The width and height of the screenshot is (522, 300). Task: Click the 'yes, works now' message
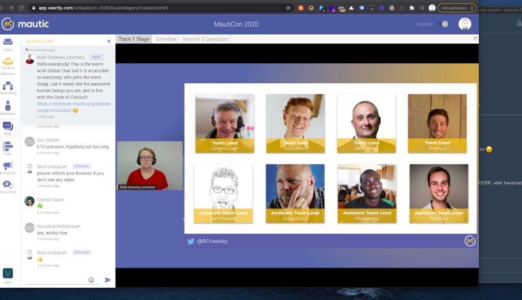(x=52, y=233)
